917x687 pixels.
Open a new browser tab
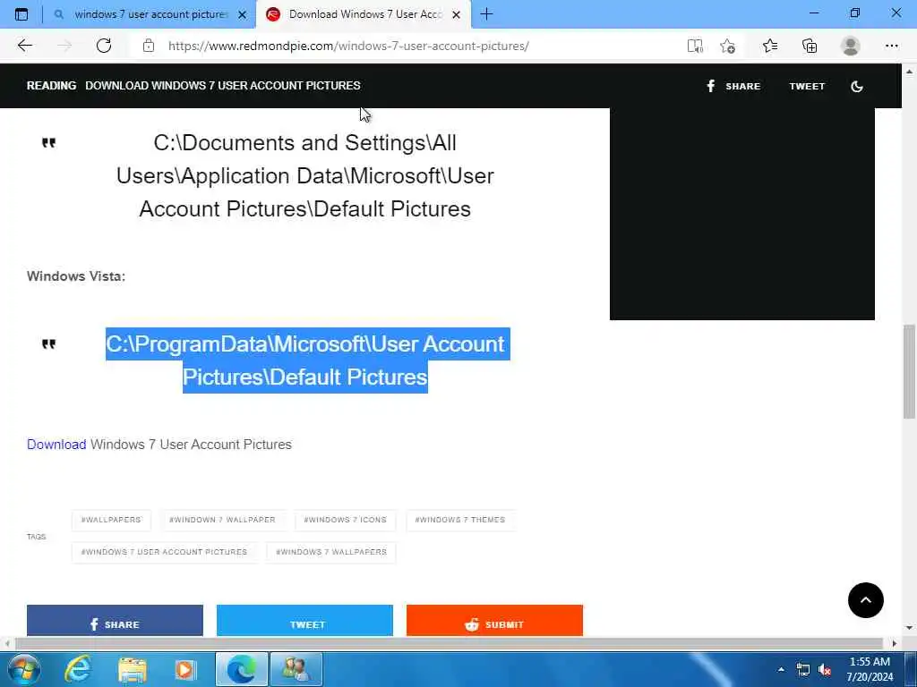coord(486,14)
